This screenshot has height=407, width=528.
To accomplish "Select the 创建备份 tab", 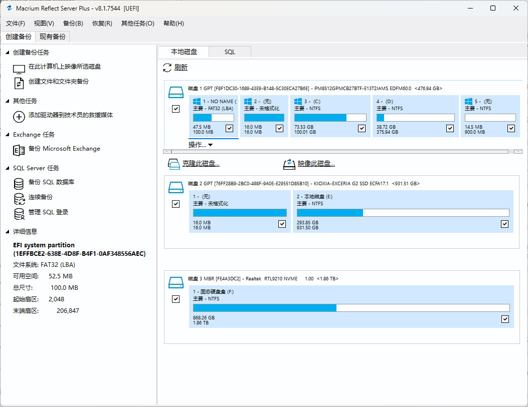I will (18, 37).
